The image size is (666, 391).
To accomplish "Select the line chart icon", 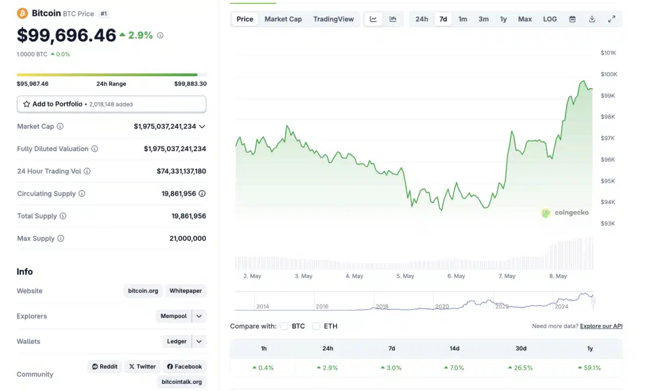I will (x=373, y=18).
